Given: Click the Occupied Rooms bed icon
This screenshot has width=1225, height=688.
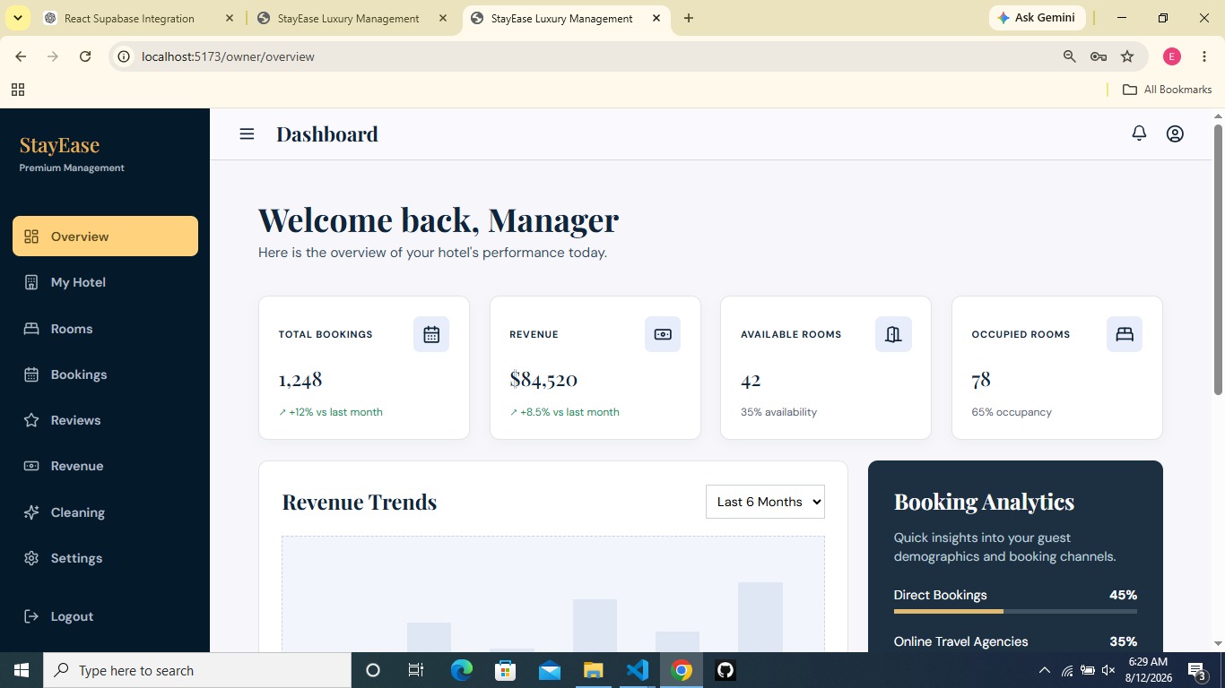Looking at the screenshot, I should [1125, 334].
